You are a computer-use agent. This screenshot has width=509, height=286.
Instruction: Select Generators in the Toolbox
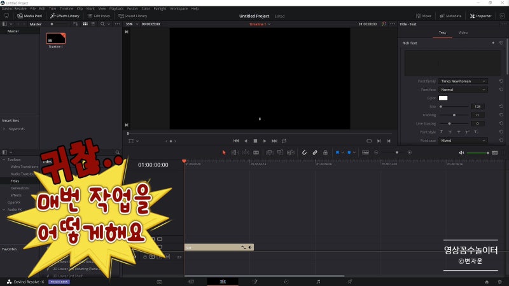coord(20,188)
